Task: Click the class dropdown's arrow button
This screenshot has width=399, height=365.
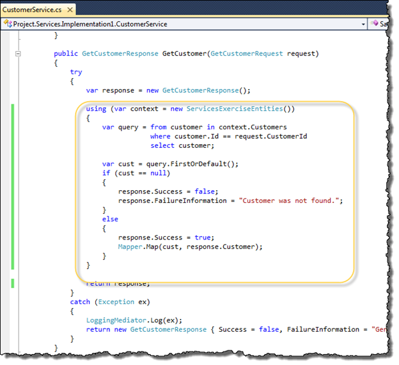Action: 363,24
